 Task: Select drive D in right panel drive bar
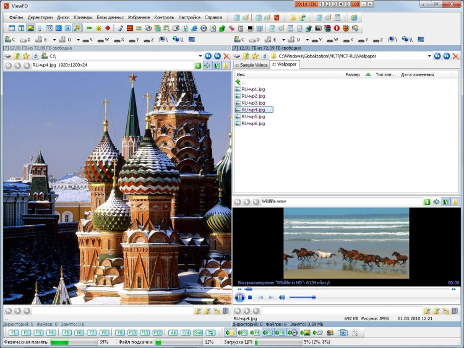254,40
